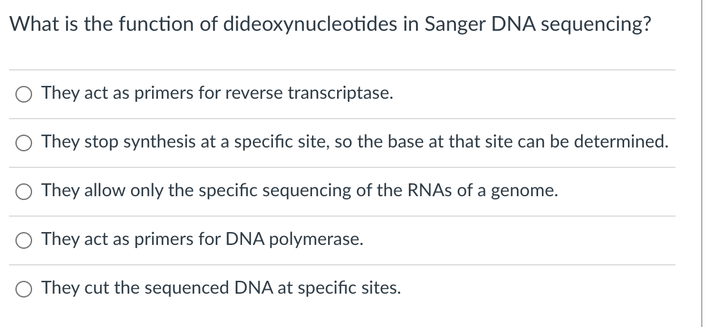This screenshot has width=705, height=327.
Task: Click the word 'sequencing?' ending the question
Action: coord(596,25)
